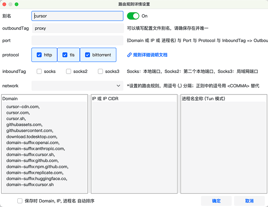Image resolution: width=268 pixels, height=207 pixels.
Task: Click the cursor.com, domain line
Action: [x=18, y=113]
